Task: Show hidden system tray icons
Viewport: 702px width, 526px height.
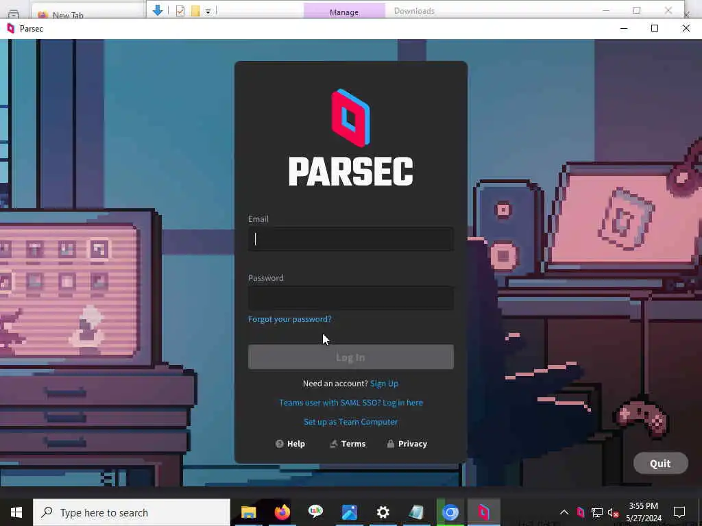Action: point(564,512)
